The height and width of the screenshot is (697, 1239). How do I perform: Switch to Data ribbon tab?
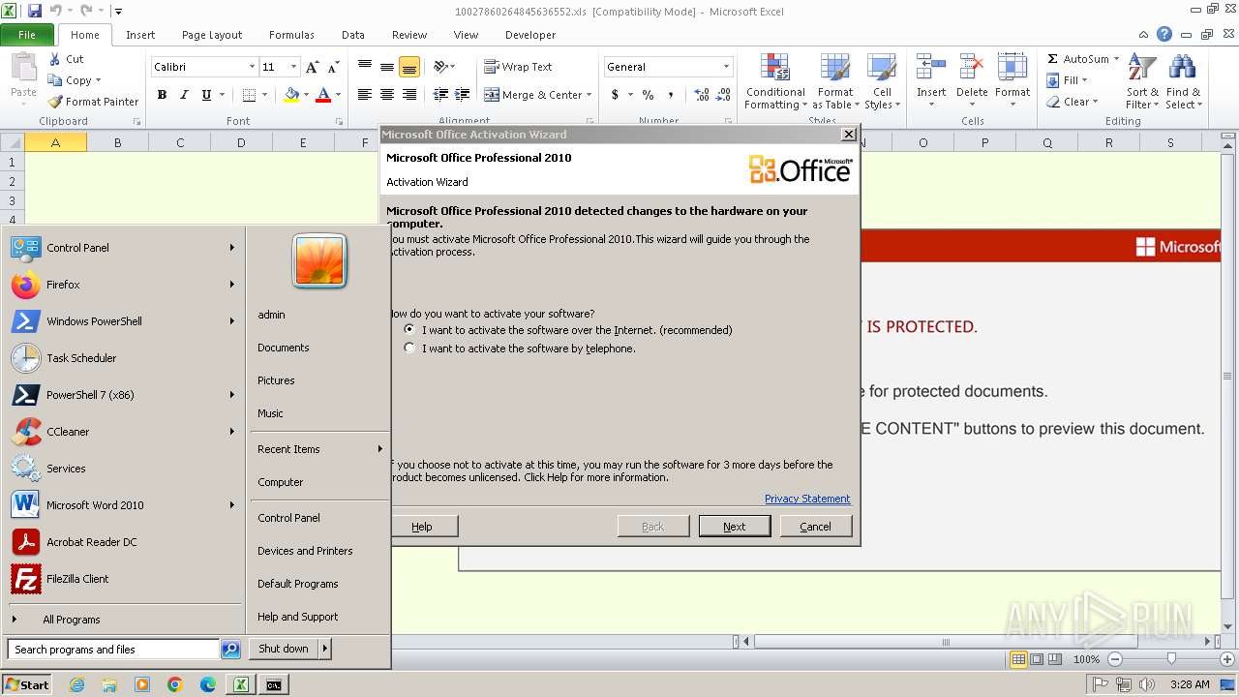353,34
